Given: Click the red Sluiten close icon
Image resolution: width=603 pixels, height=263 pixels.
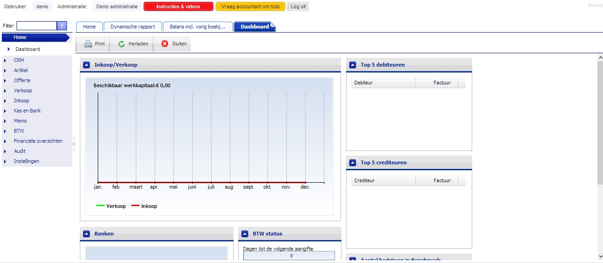Looking at the screenshot, I should (165, 44).
